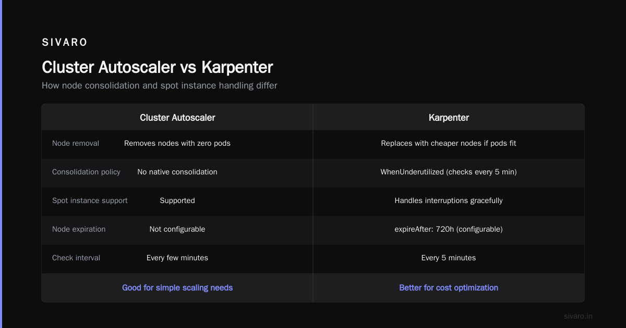626x328 pixels.
Task: Click the SIVARO brand logo text
Action: 65,43
